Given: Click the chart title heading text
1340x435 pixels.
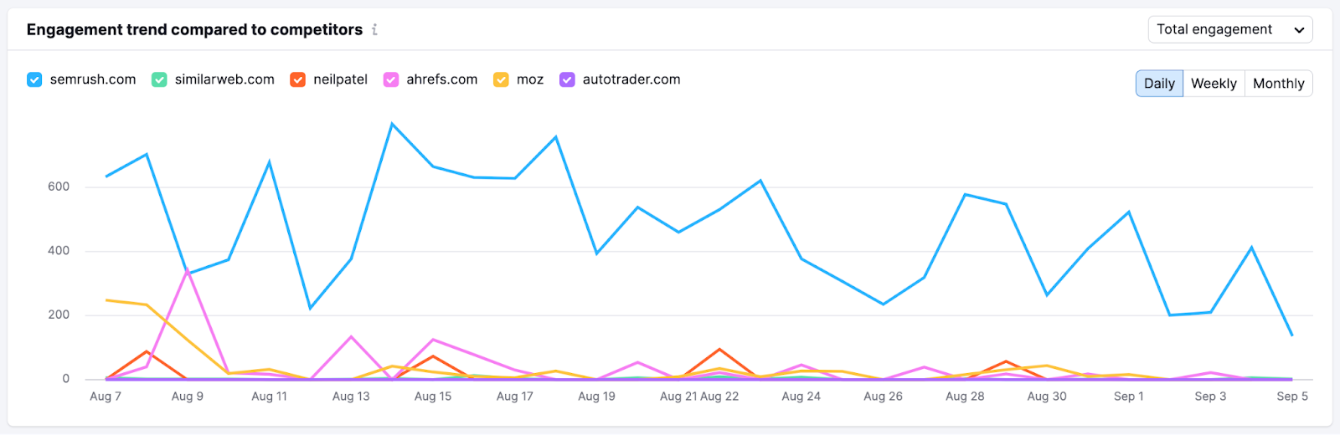Looking at the screenshot, I should pos(194,30).
